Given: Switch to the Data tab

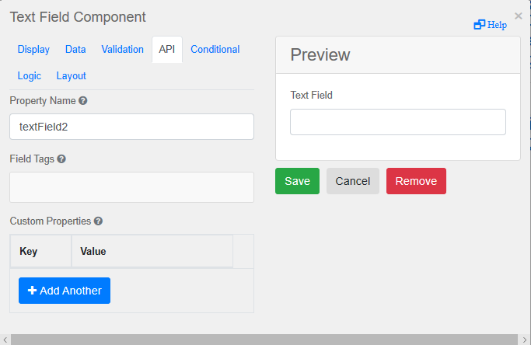Looking at the screenshot, I should tap(75, 49).
